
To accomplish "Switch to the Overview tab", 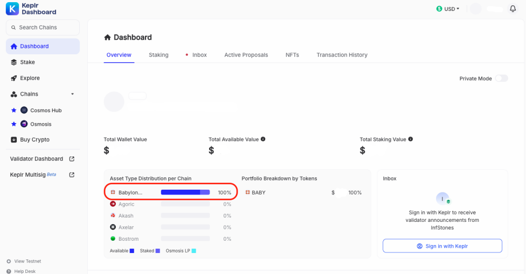I will click(119, 55).
